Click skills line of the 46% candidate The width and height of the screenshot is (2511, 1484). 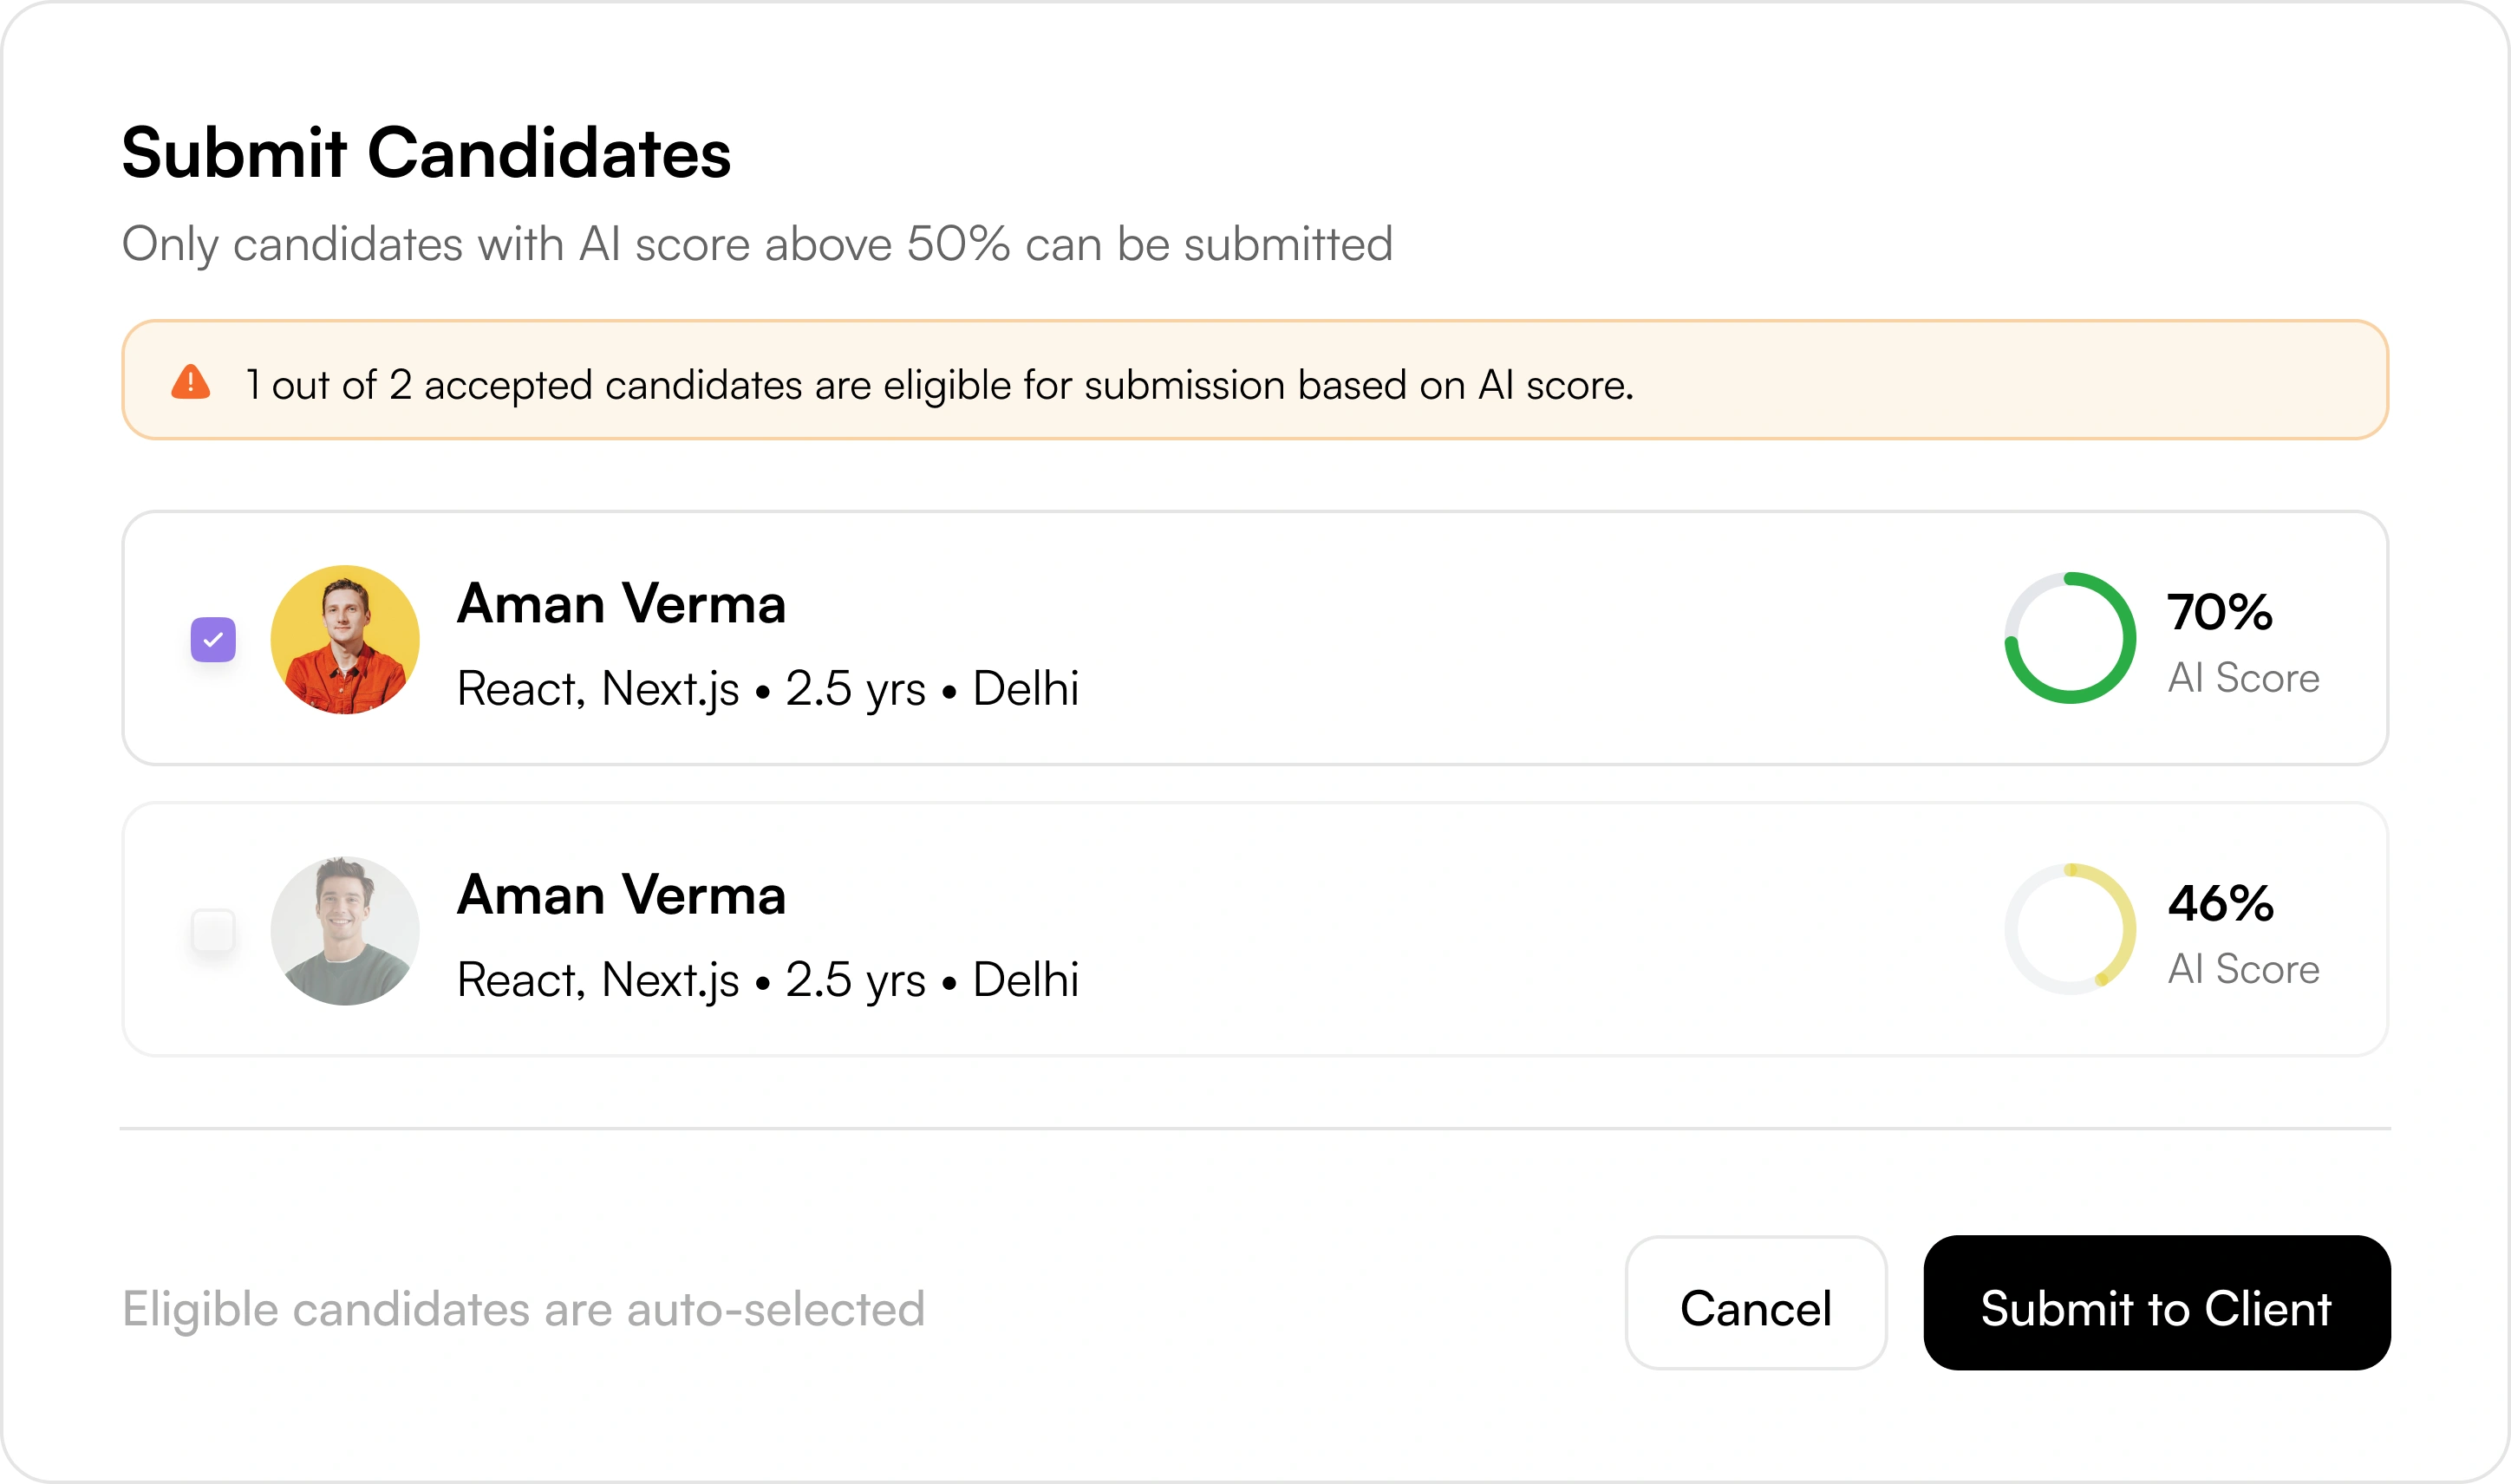point(767,980)
